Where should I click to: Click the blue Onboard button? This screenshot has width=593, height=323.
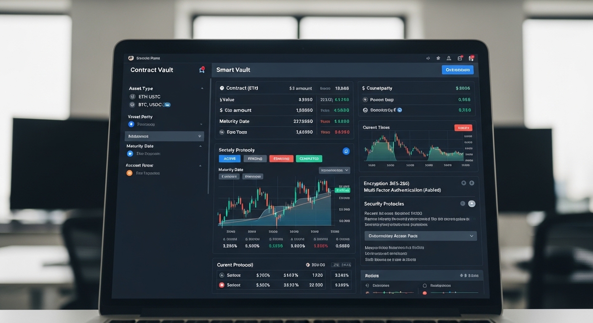coord(457,69)
